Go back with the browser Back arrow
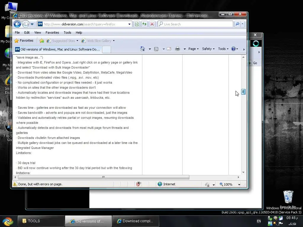This screenshot has height=227, width=303. click(17, 24)
